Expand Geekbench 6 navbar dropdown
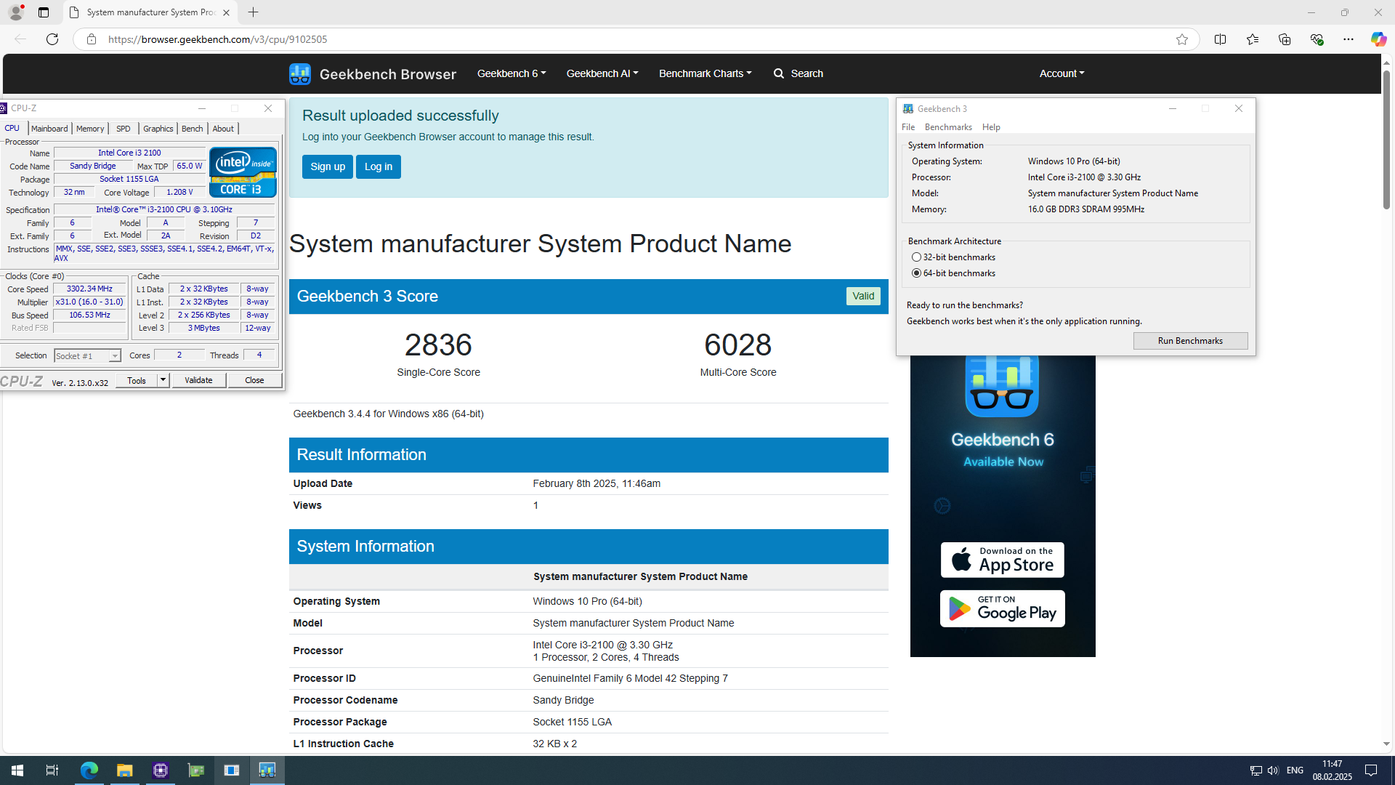The width and height of the screenshot is (1395, 785). (x=511, y=73)
